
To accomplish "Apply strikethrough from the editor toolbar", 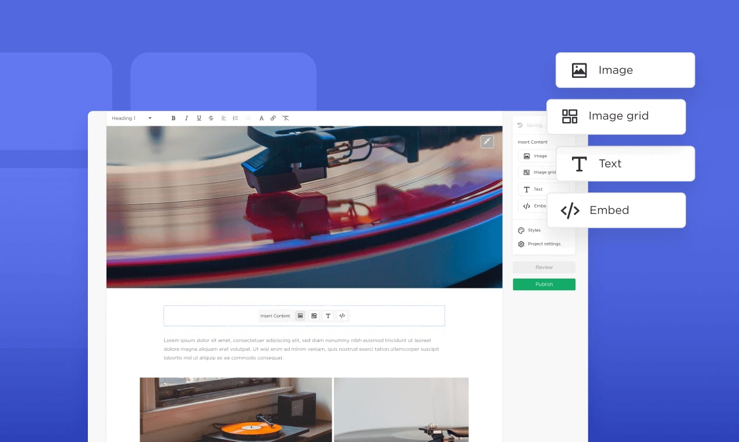I will coord(211,118).
